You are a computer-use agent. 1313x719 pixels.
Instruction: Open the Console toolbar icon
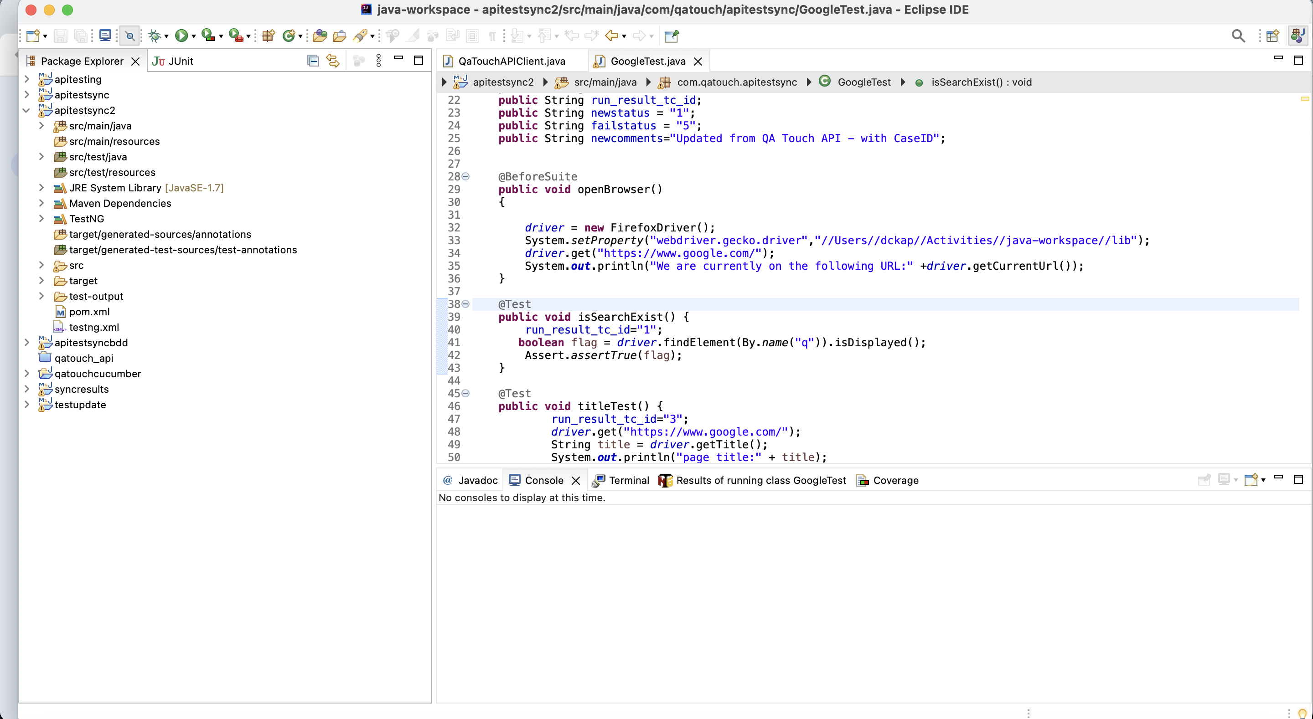pos(105,36)
